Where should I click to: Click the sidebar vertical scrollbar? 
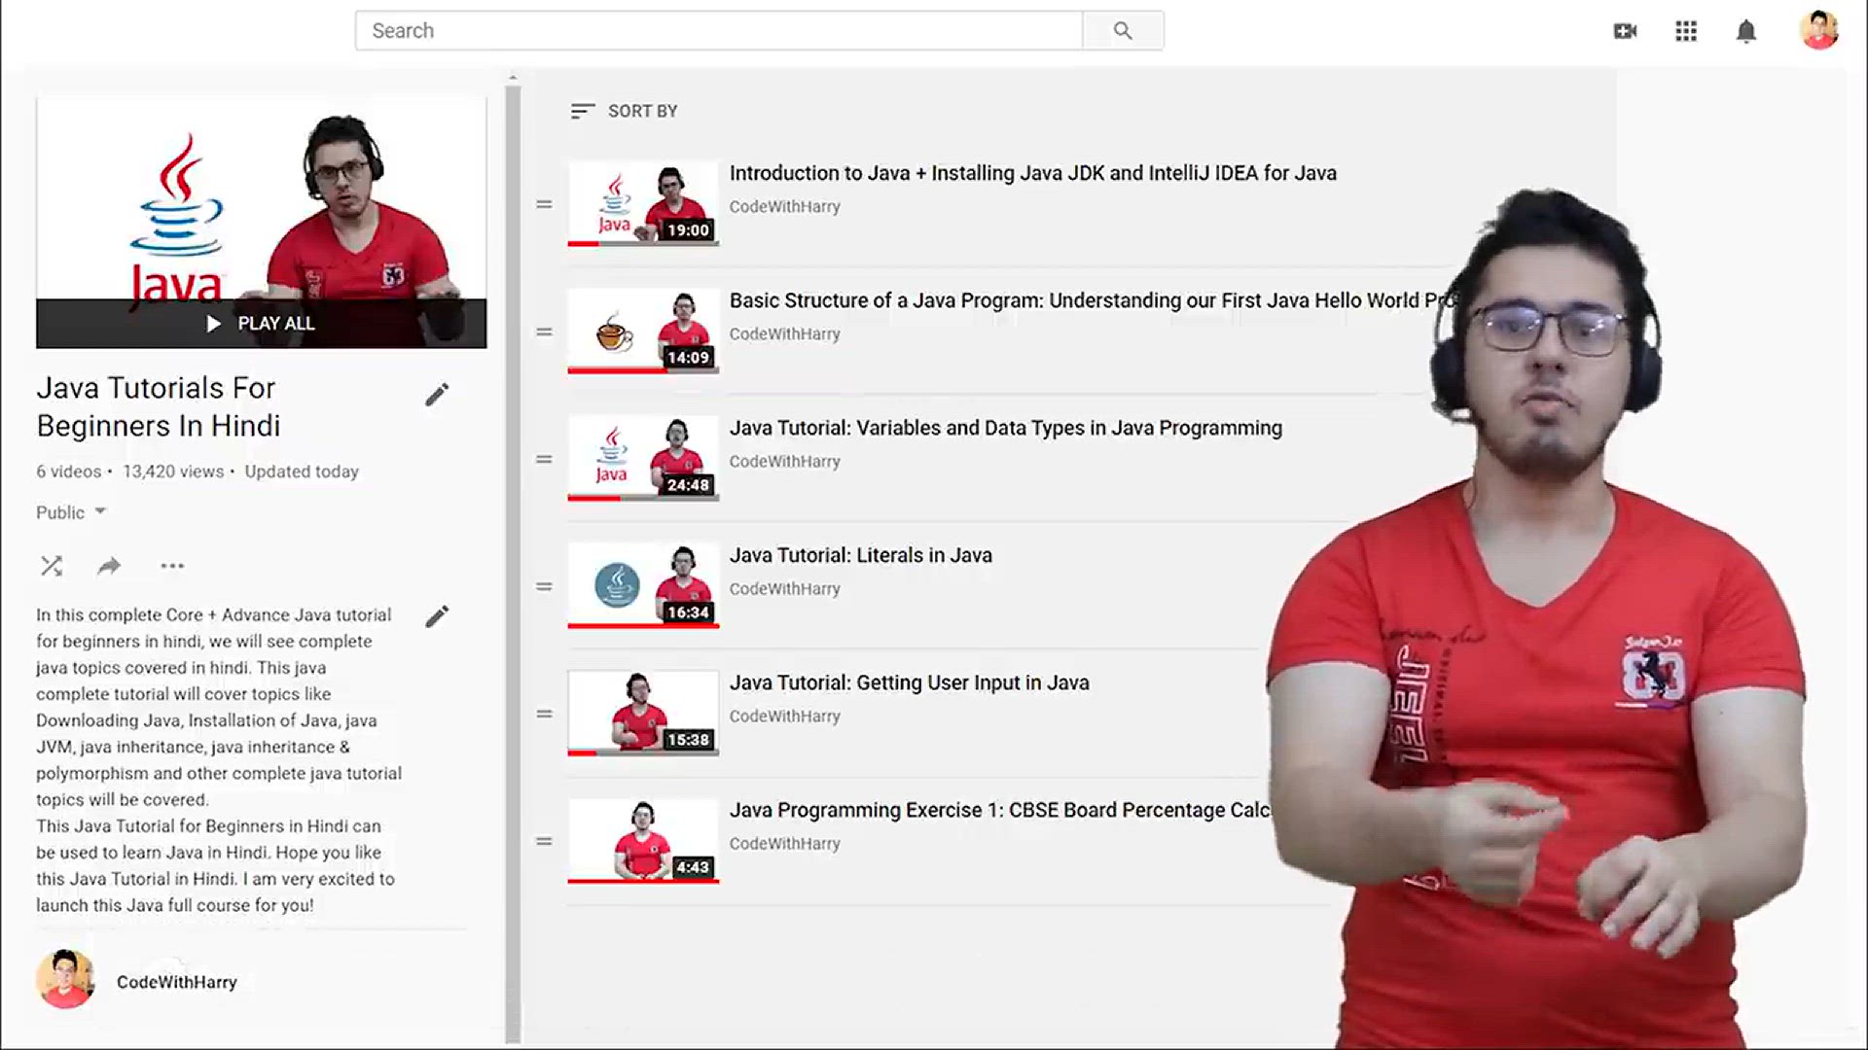[513, 564]
